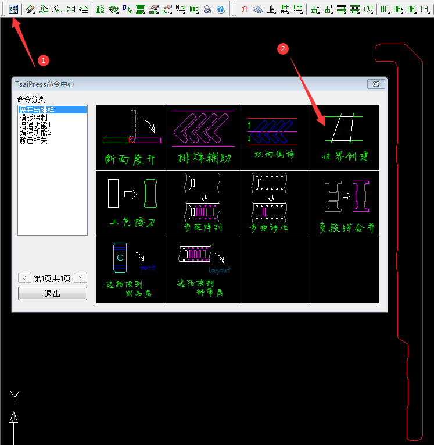This screenshot has width=434, height=445.
Task: Launch the 多段线合并 command tile
Action: [344, 204]
